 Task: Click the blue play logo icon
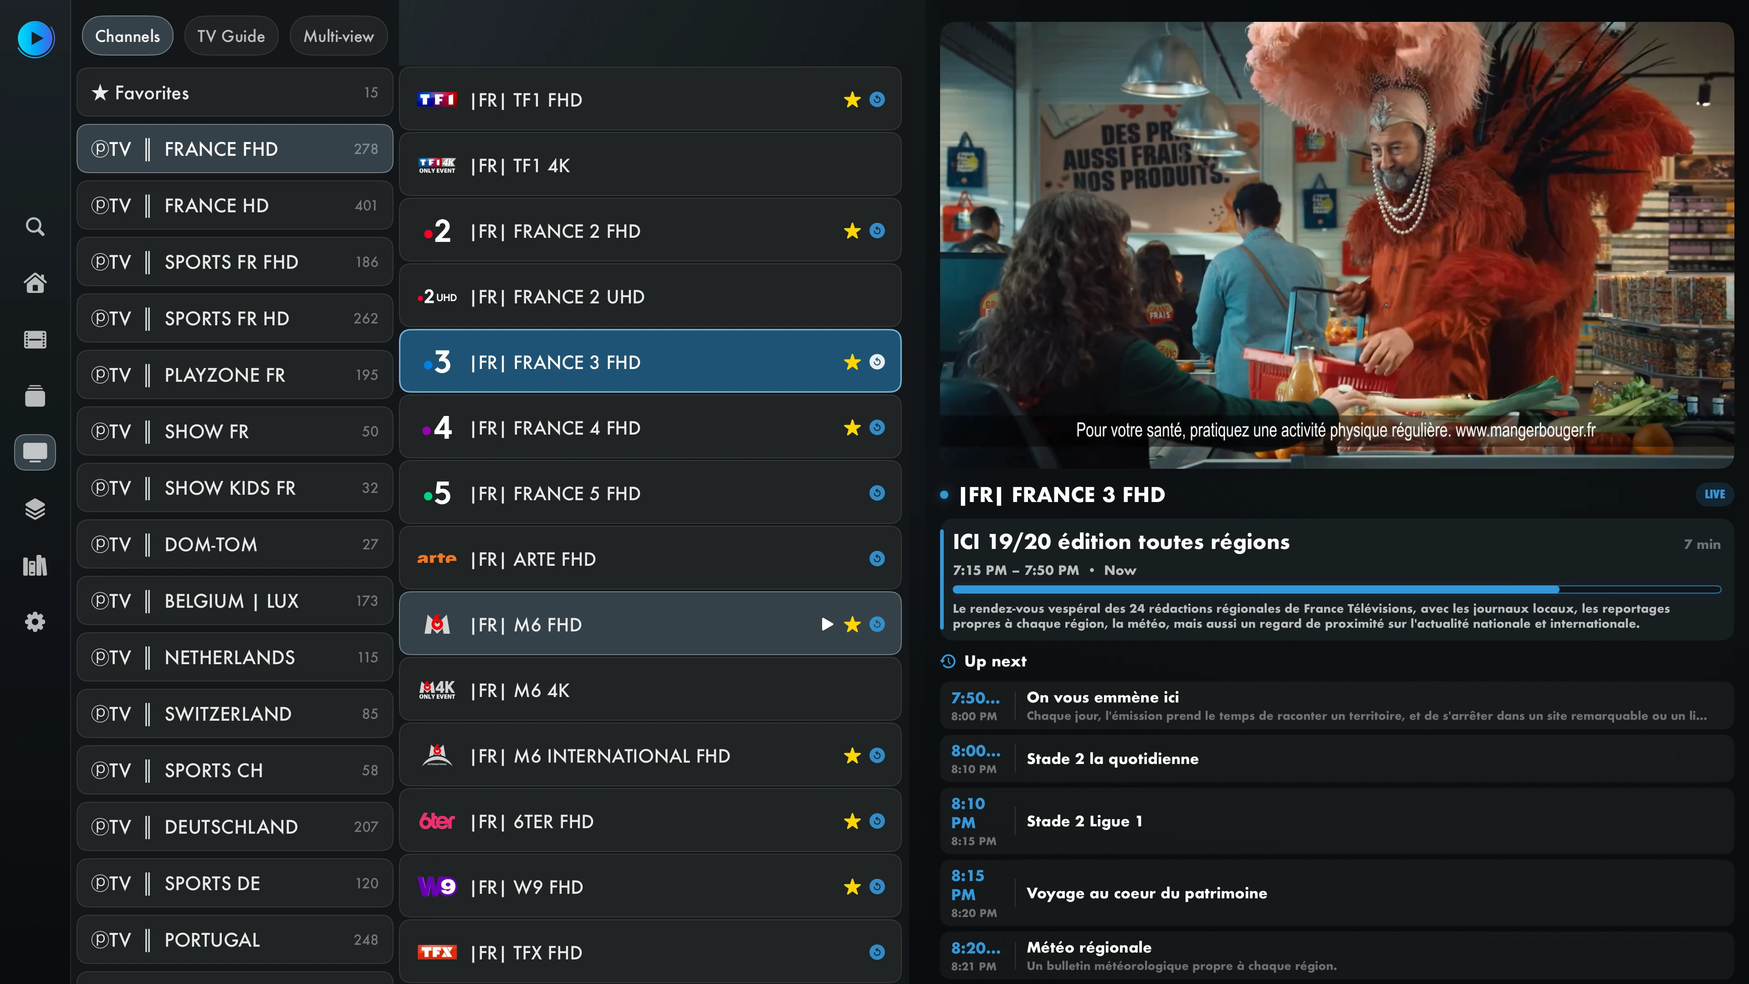pyautogui.click(x=36, y=39)
